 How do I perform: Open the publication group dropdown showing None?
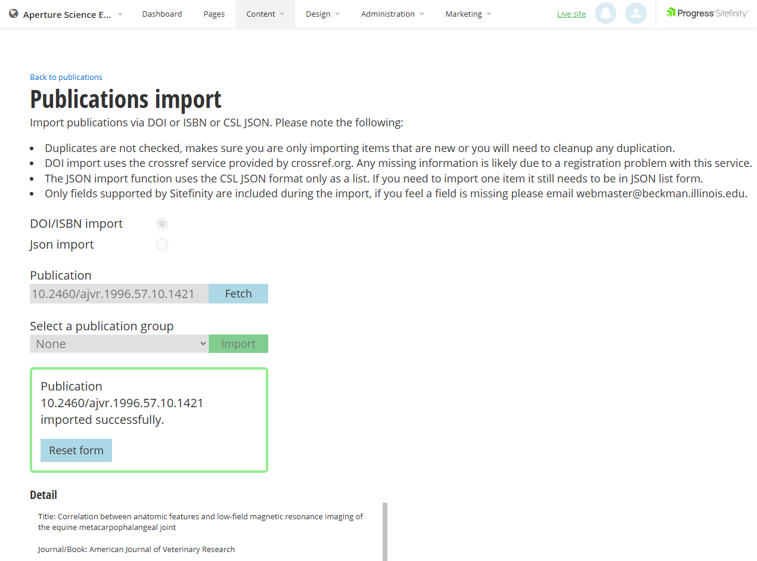coord(119,343)
